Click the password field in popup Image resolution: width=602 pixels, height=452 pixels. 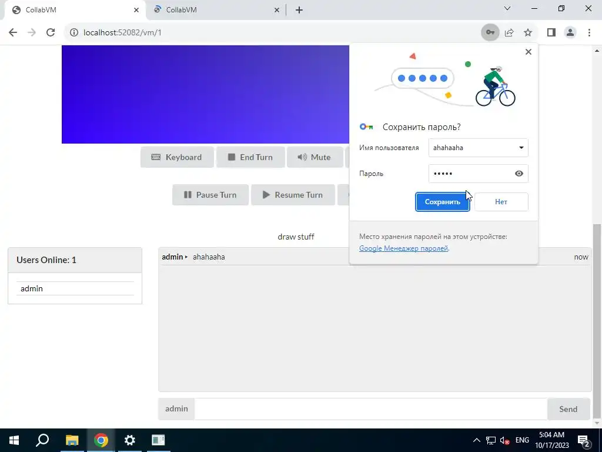478,174
